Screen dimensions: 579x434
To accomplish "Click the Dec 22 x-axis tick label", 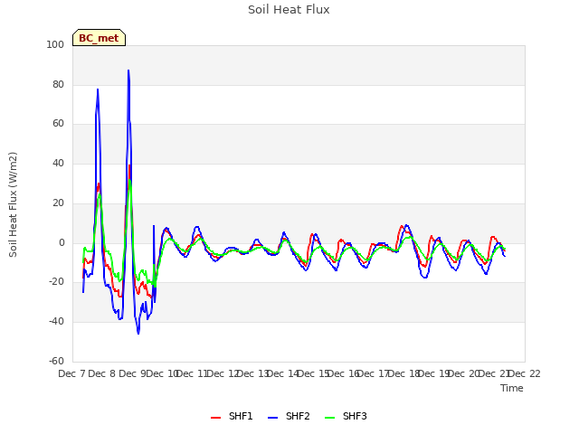I will [525, 373].
